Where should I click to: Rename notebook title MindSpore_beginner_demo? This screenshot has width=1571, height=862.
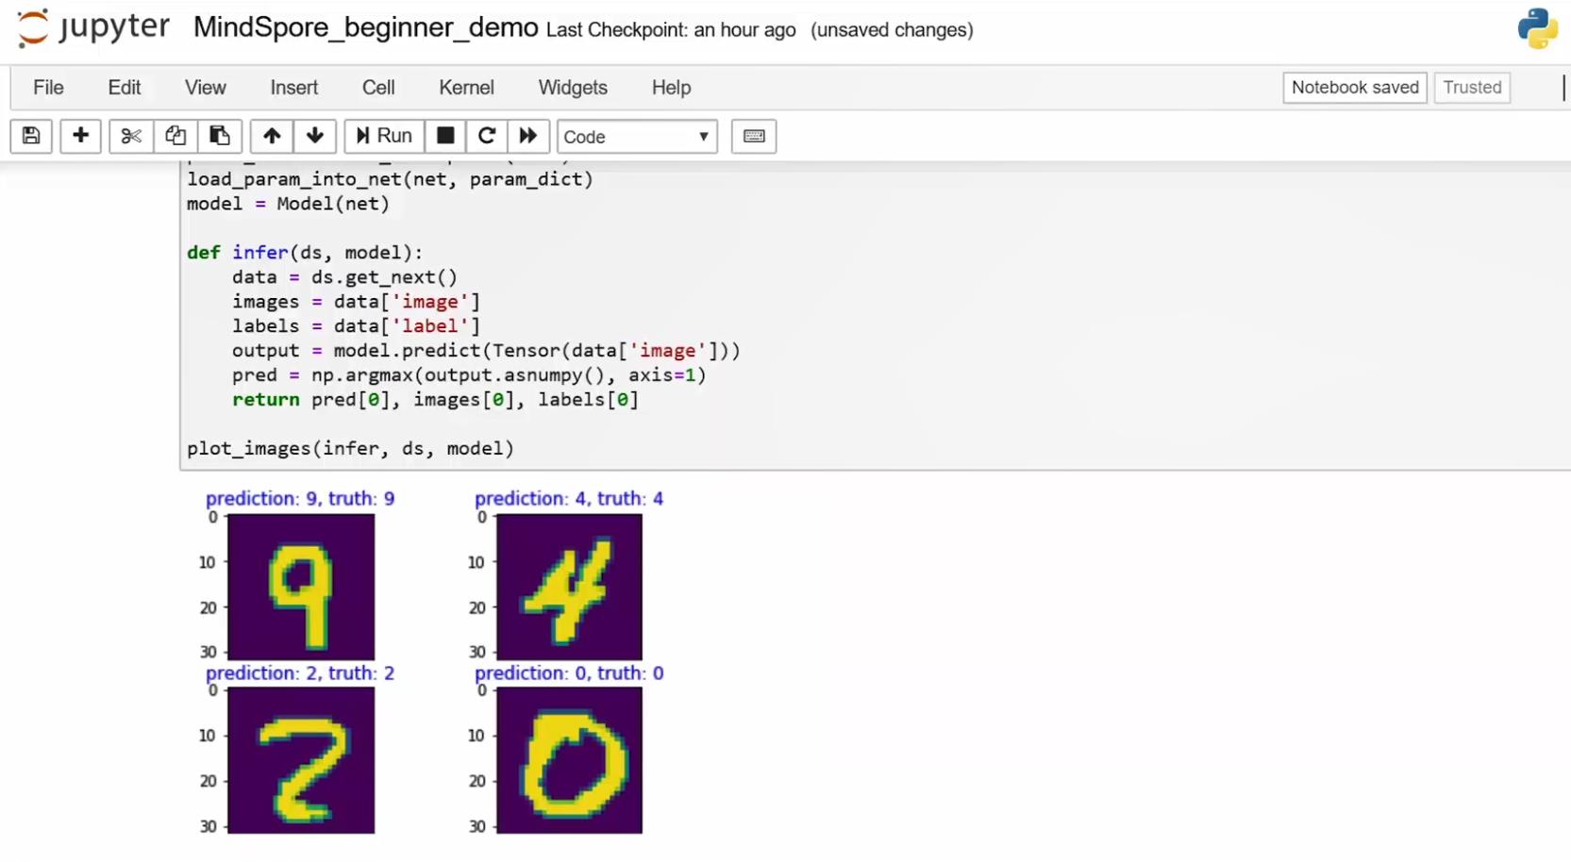coord(365,27)
